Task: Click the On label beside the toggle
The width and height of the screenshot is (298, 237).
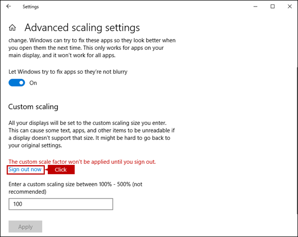Action: click(33, 83)
